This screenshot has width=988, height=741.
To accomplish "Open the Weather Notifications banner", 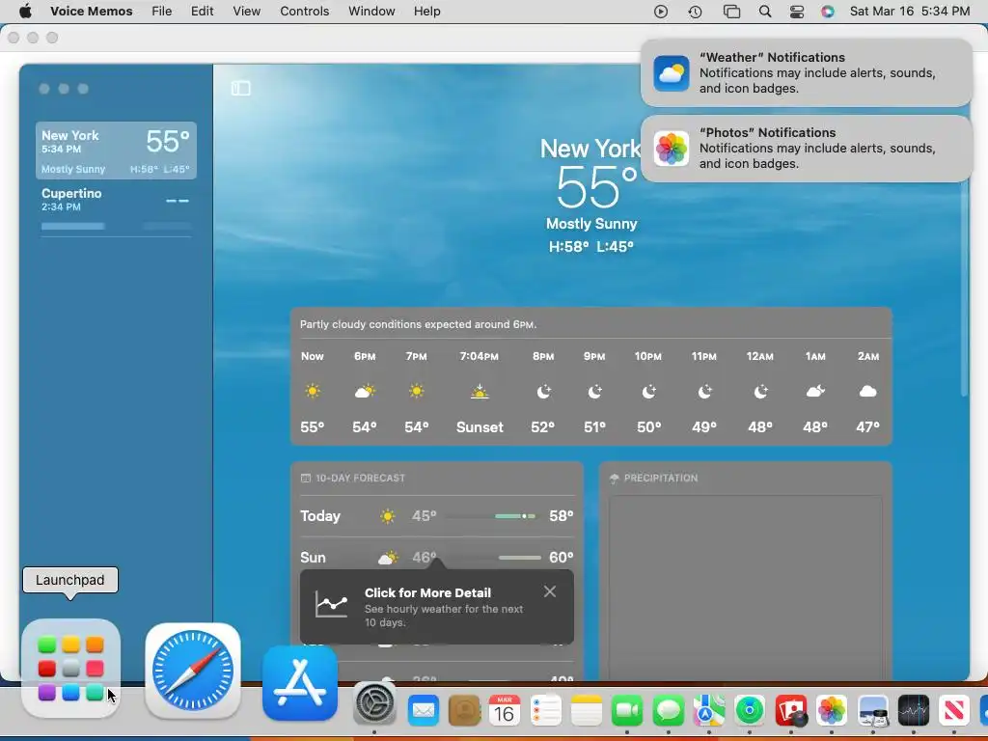I will point(806,72).
